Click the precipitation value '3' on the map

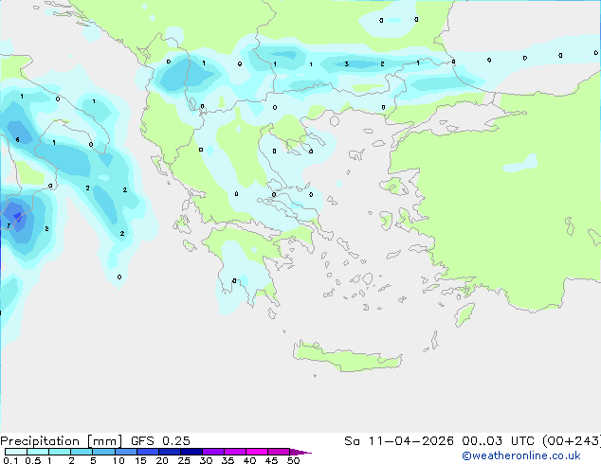coord(347,64)
